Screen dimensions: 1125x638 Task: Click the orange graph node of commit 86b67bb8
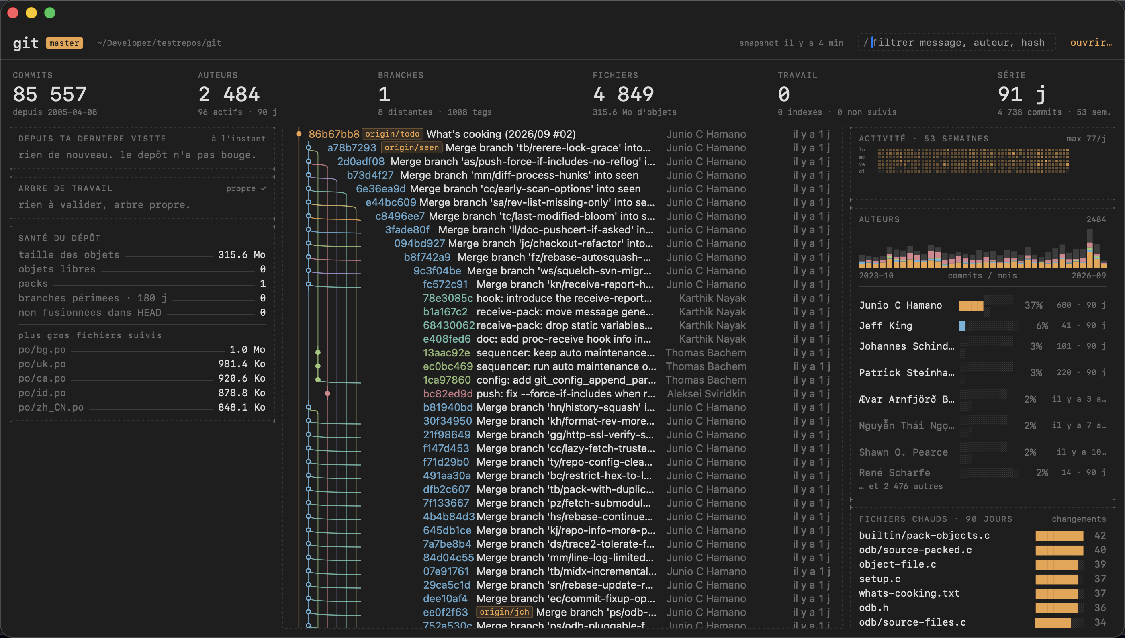tap(299, 134)
